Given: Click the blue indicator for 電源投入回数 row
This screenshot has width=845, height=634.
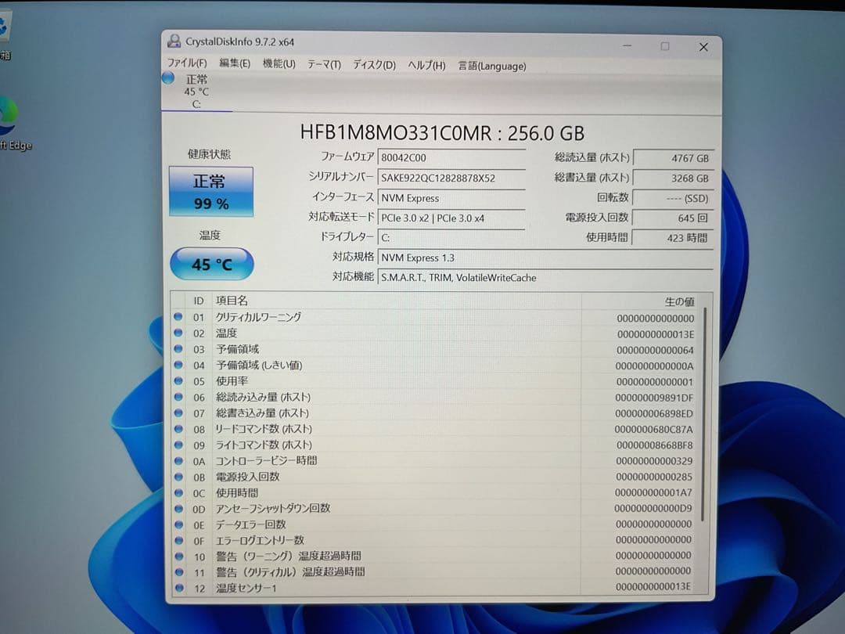Looking at the screenshot, I should pos(180,477).
